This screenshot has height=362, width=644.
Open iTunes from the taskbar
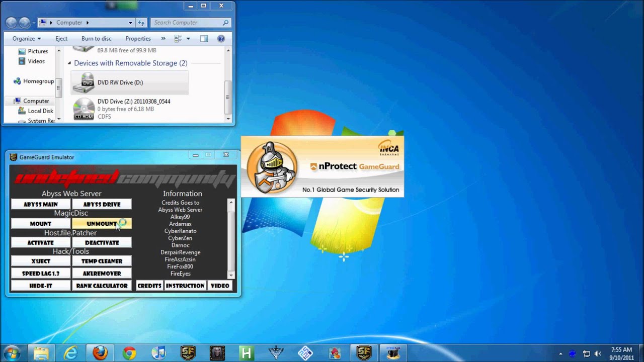(x=158, y=353)
